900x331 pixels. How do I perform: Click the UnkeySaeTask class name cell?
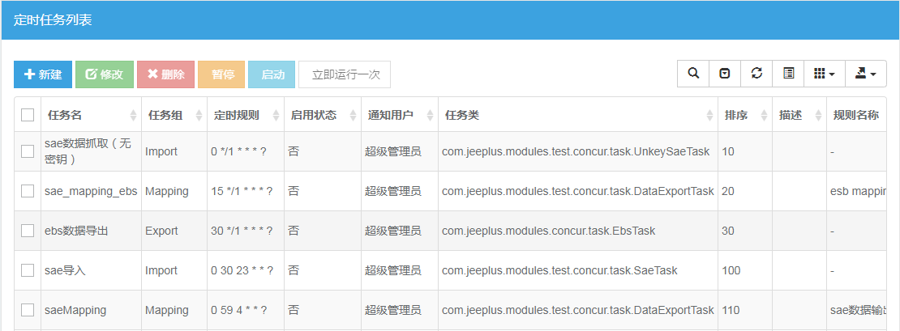(x=578, y=152)
